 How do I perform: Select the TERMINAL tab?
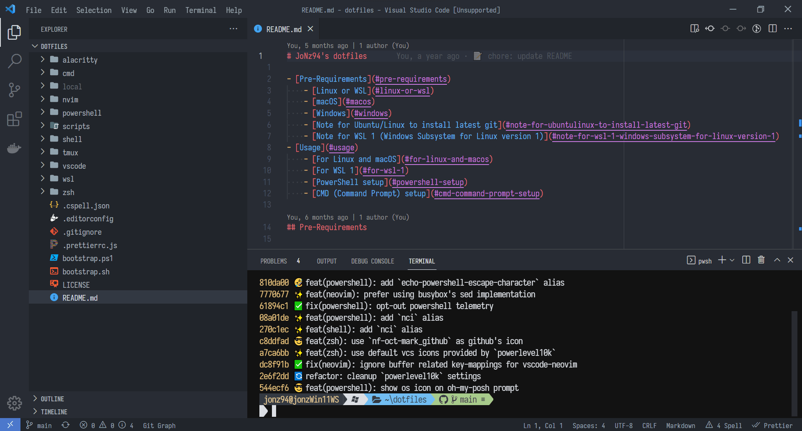pyautogui.click(x=421, y=261)
